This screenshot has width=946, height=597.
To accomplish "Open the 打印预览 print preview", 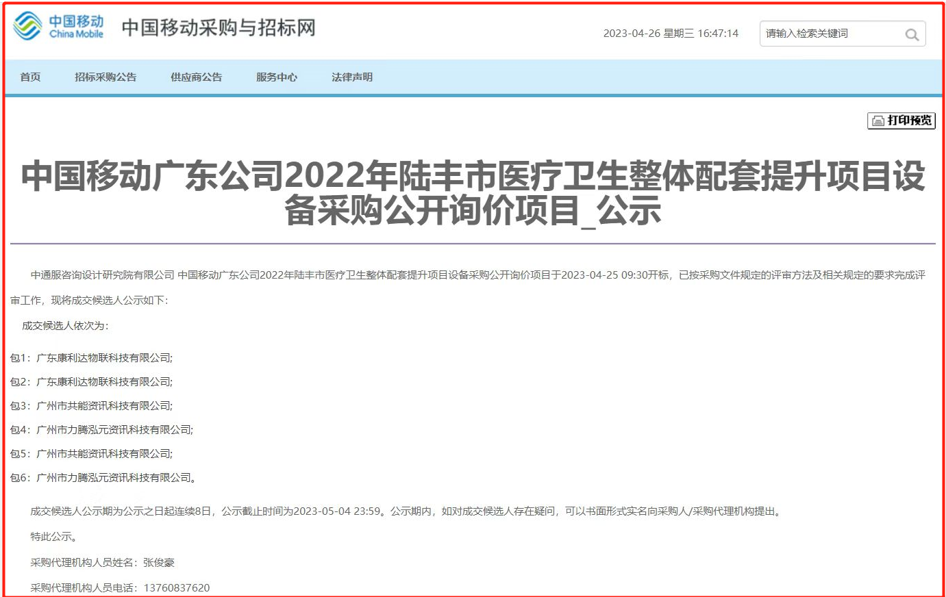I will (x=901, y=120).
